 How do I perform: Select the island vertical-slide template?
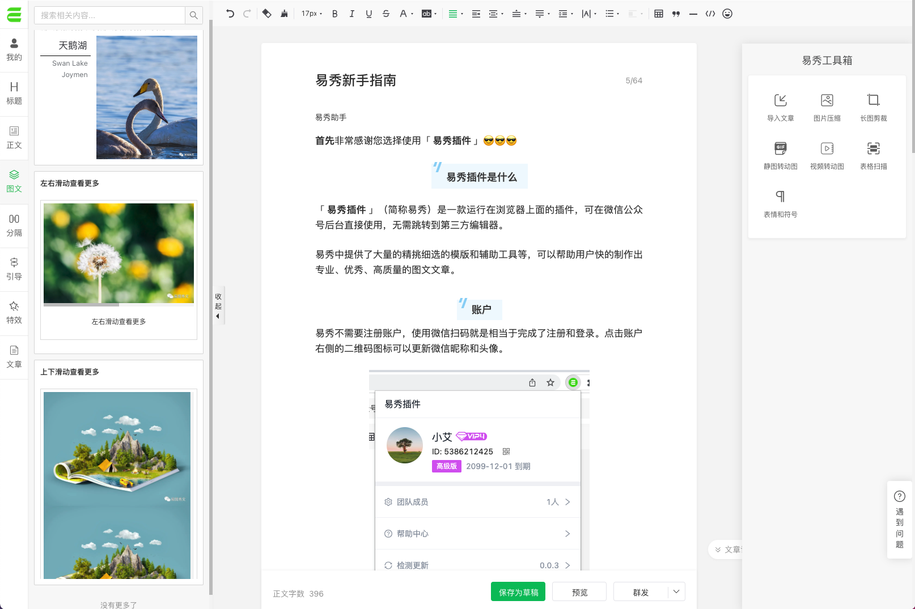118,472
